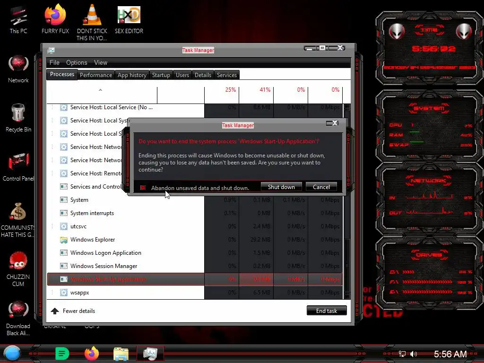Collapse view with Fewer details arrow
This screenshot has height=363, width=484.
[55, 311]
